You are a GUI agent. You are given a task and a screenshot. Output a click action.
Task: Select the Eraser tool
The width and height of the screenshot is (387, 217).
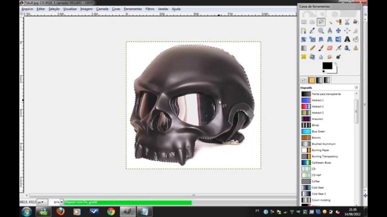pyautogui.click(x=330, y=48)
